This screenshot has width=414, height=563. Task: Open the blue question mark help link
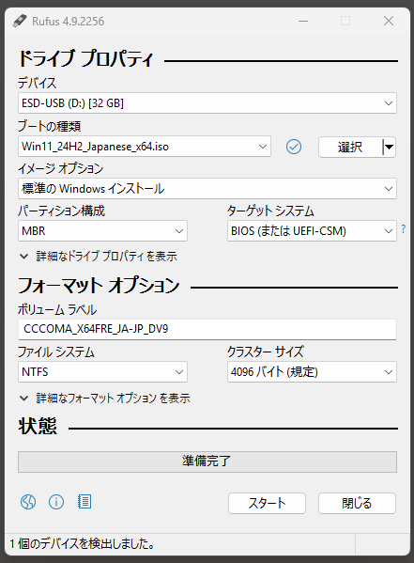coord(404,228)
